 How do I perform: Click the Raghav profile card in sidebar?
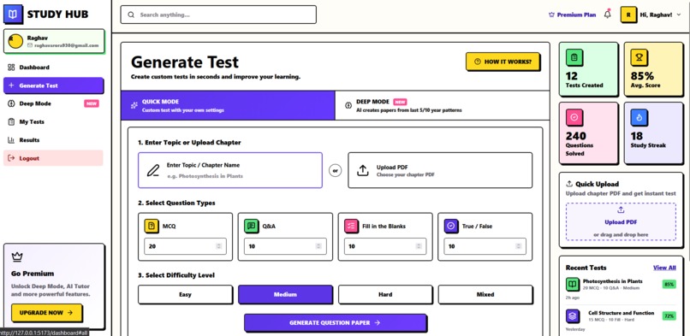tap(54, 41)
